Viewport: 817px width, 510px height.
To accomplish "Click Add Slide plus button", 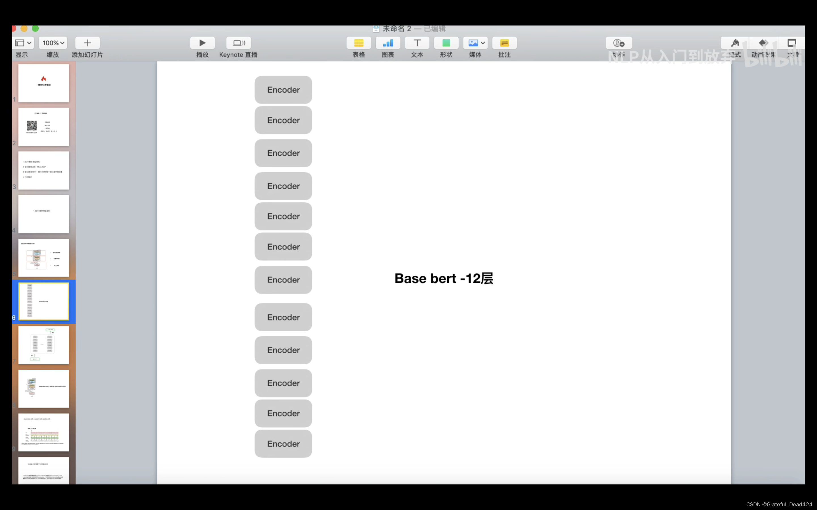I will pos(87,43).
